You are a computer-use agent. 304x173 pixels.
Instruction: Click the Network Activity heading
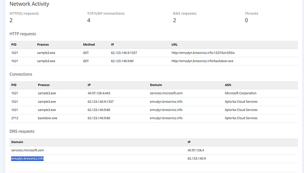tap(29, 4)
